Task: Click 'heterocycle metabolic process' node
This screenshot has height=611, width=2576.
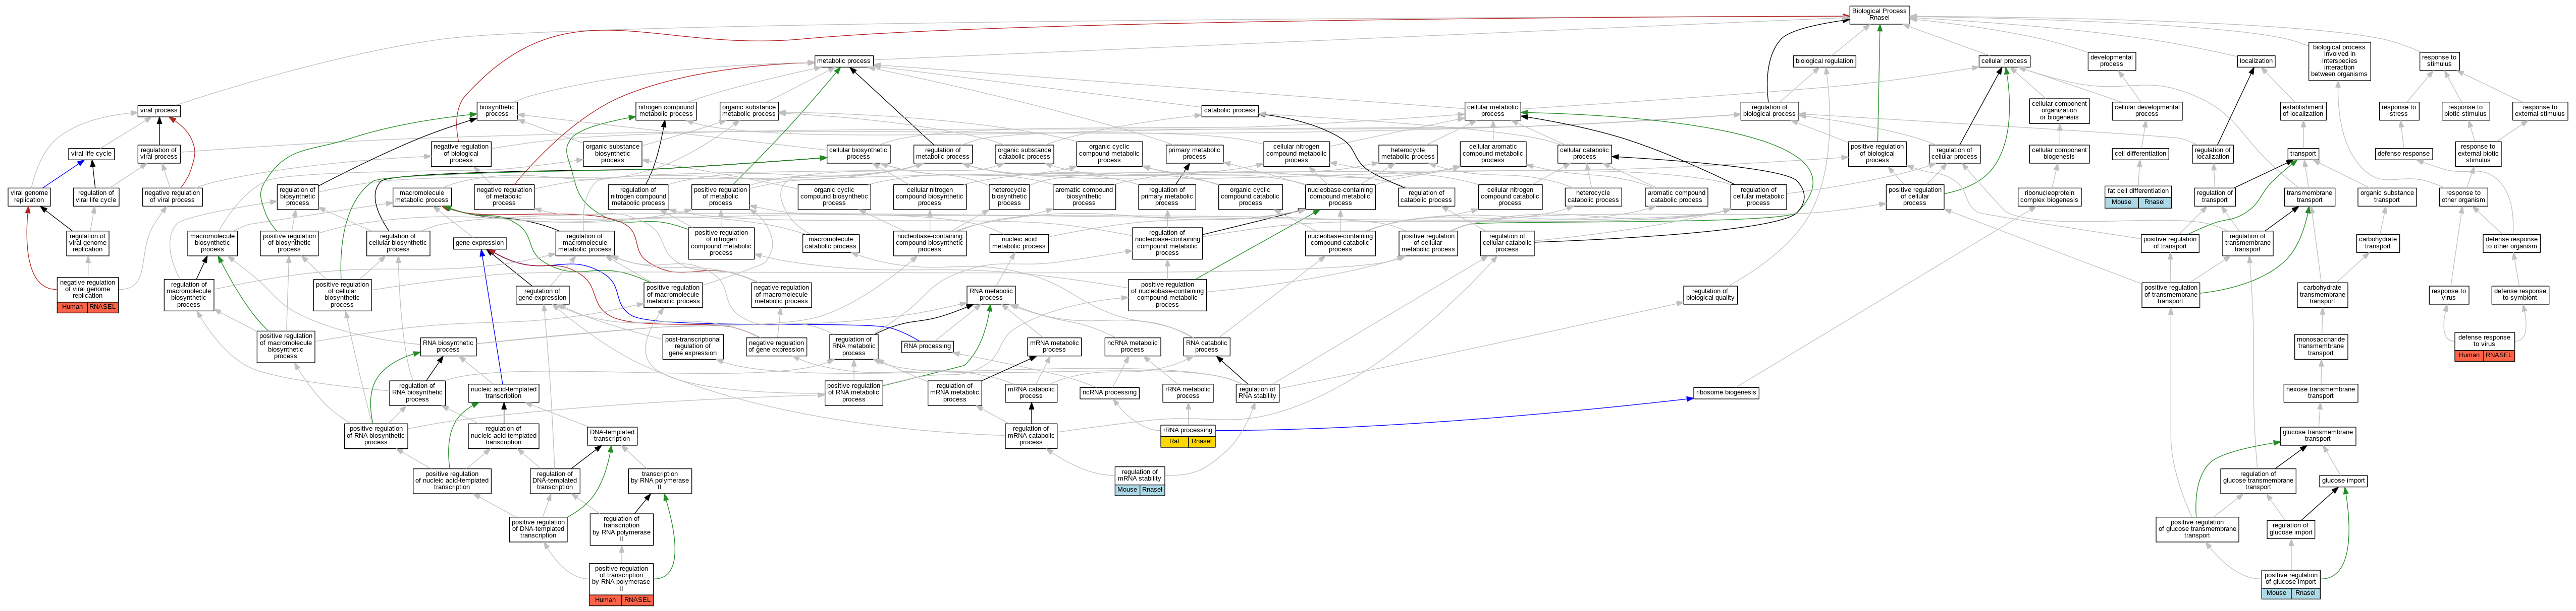Action: pyautogui.click(x=1408, y=154)
